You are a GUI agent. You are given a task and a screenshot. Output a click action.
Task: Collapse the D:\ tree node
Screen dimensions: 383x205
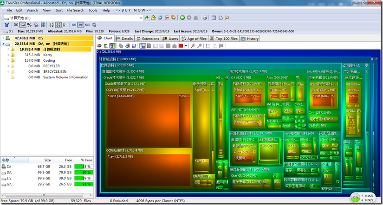point(3,44)
